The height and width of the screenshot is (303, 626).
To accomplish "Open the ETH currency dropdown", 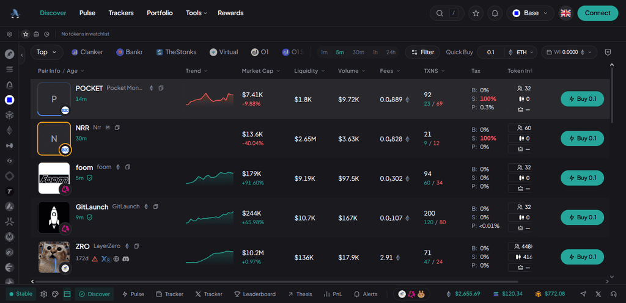I will point(521,52).
